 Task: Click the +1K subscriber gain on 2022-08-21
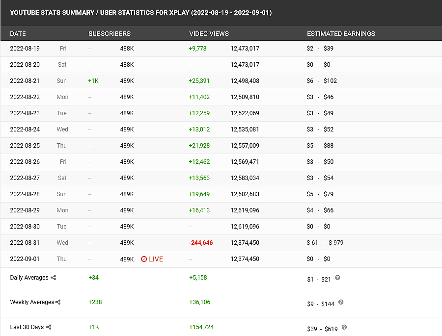coord(93,81)
